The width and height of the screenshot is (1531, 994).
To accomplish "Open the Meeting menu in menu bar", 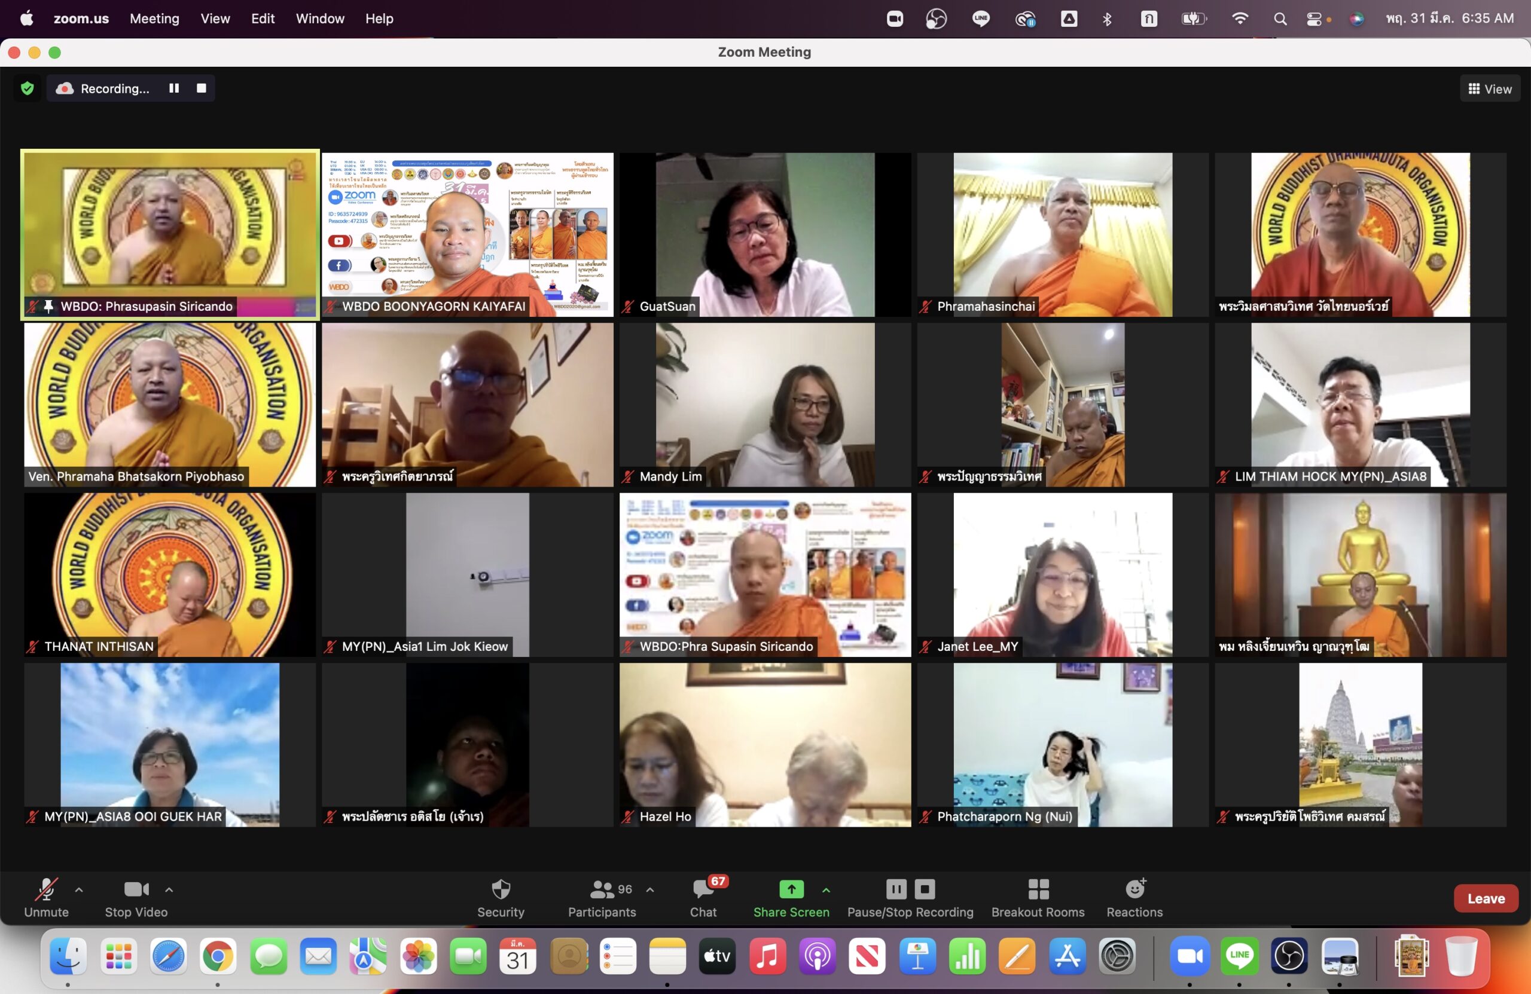I will [x=154, y=19].
